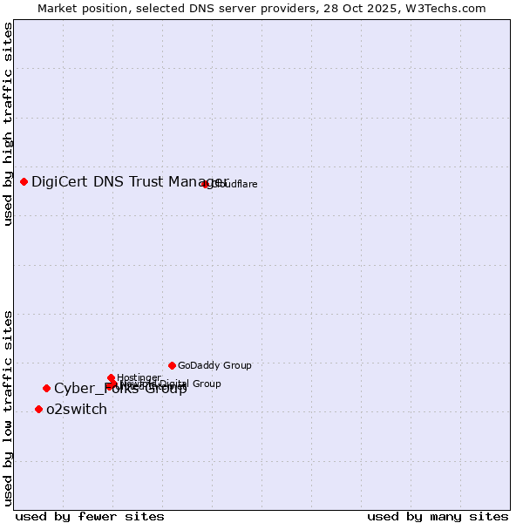The image size is (523, 523).
Task: Click the chart title mentioning W3Techs.com
Action: coord(261,8)
